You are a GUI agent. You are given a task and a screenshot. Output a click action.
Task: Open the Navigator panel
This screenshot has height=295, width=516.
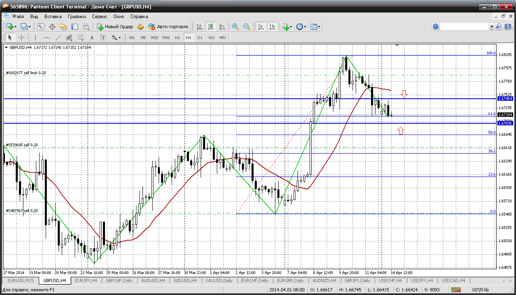point(63,27)
